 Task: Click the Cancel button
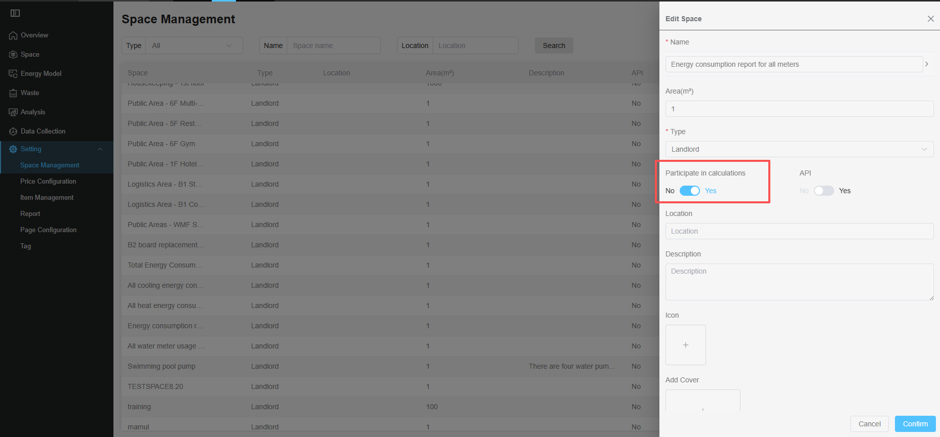869,424
